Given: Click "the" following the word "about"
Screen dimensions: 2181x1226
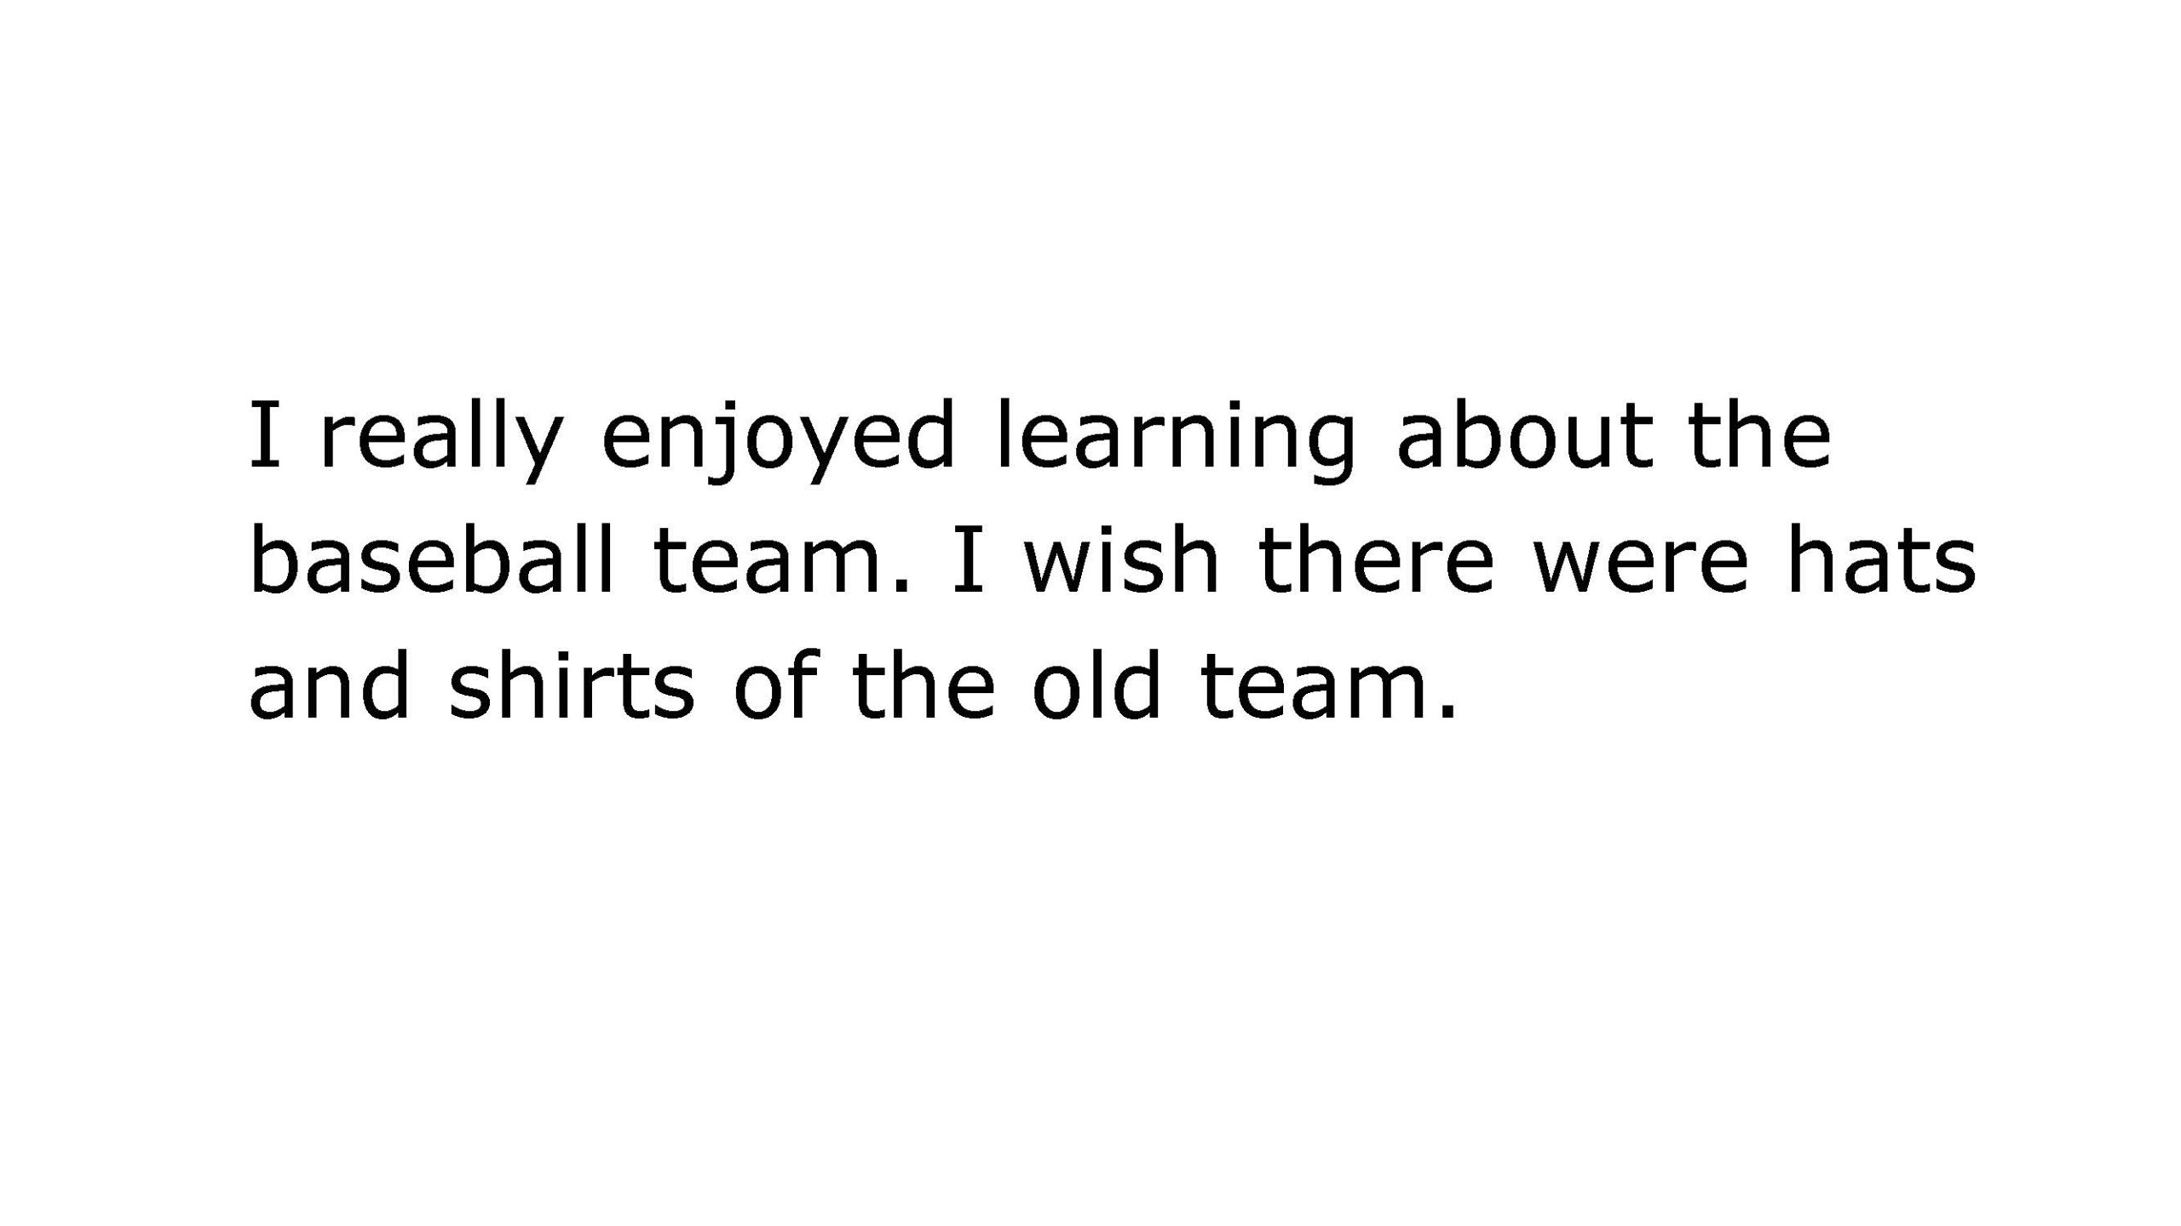Looking at the screenshot, I should click(1760, 437).
